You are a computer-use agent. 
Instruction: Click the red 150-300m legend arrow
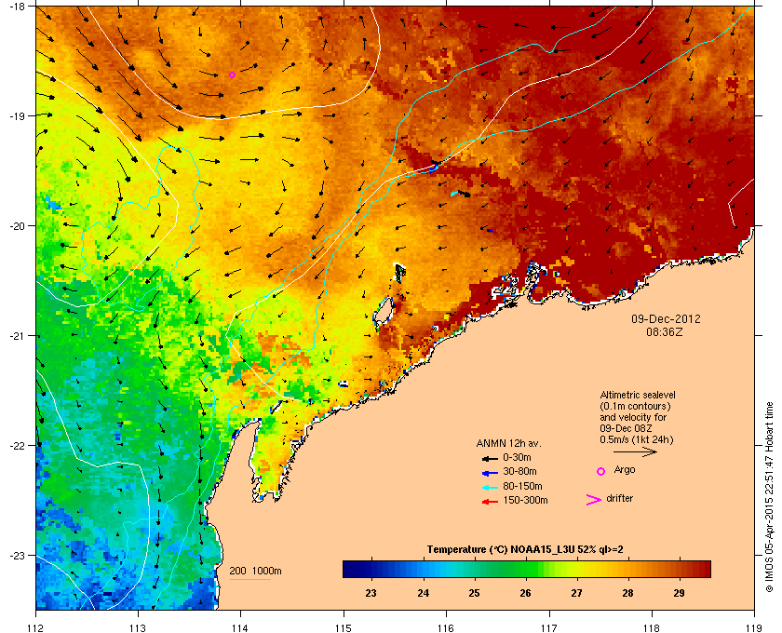tap(490, 502)
